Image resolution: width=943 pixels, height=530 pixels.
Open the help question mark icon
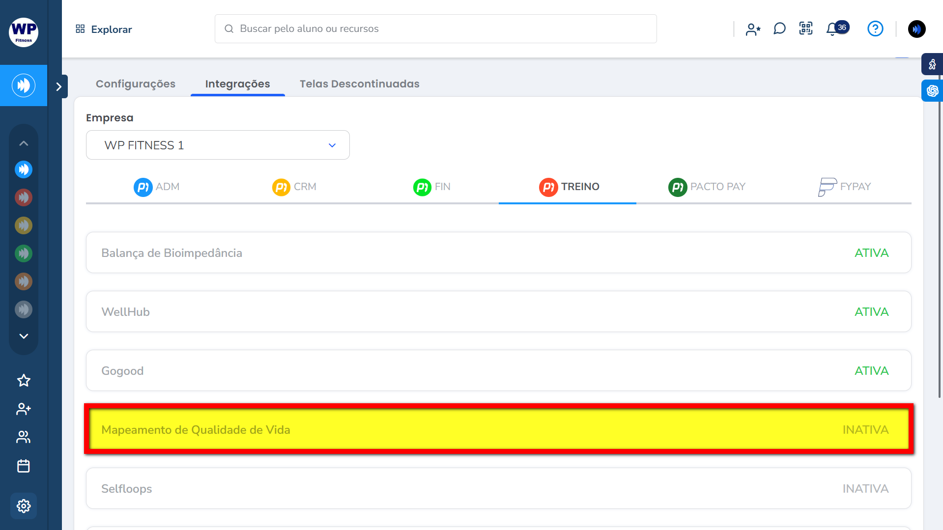click(x=875, y=29)
